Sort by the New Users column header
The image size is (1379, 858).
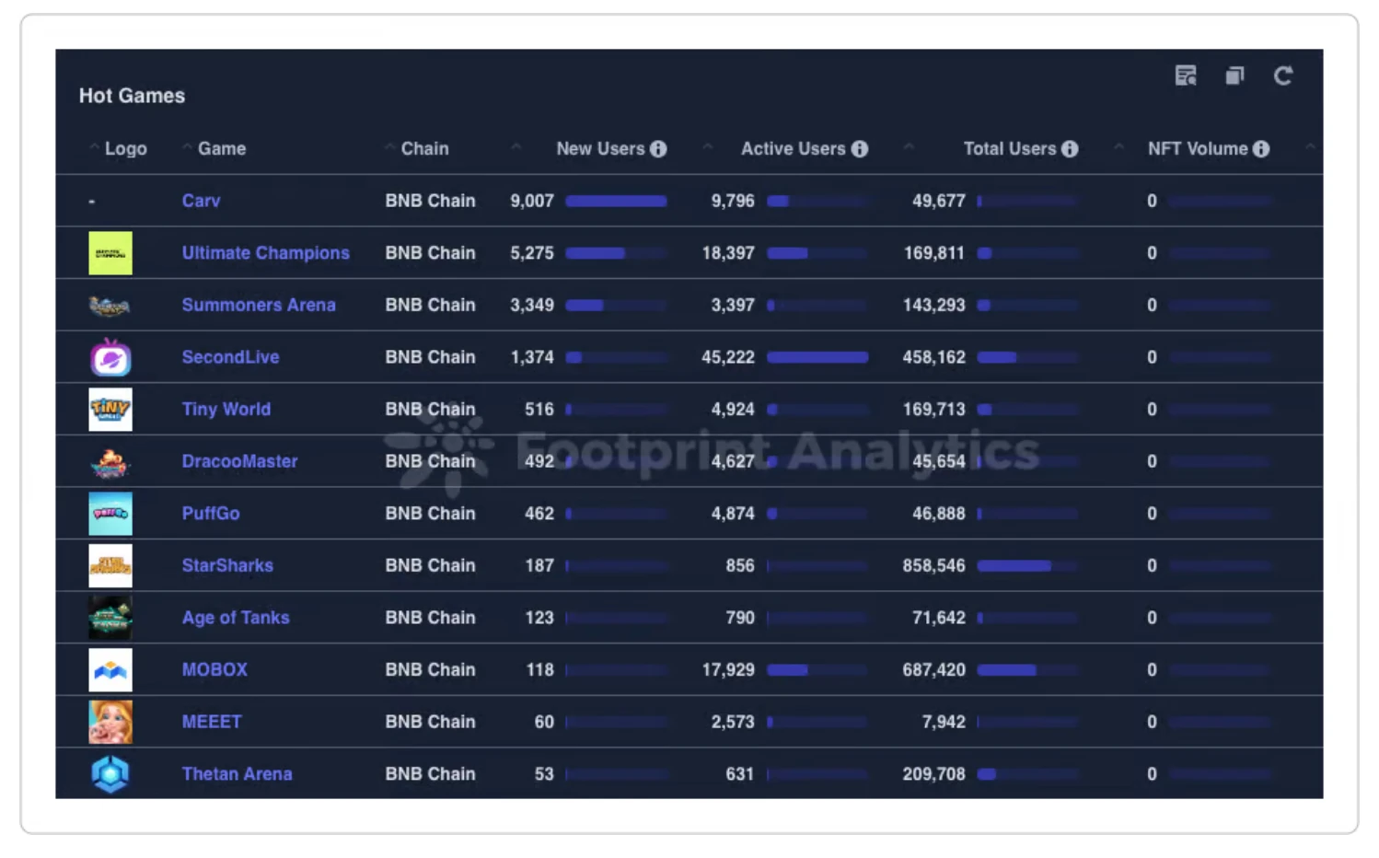600,149
